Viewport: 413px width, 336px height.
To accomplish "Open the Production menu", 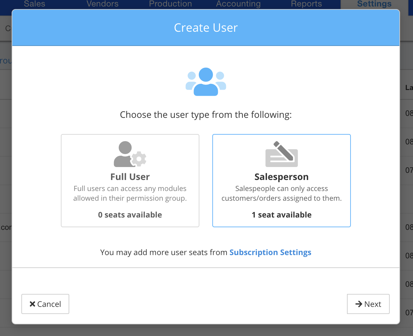I will (171, 4).
